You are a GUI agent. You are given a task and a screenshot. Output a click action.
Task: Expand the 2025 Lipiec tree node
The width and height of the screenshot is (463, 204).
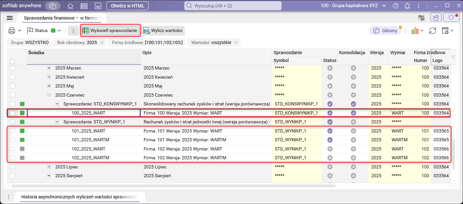pyautogui.click(x=49, y=167)
